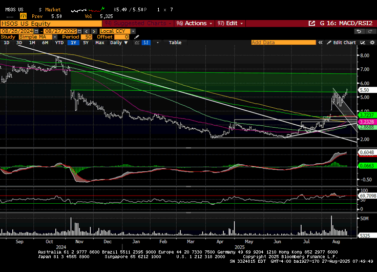Open 96) Actions menu

[x=194, y=24]
